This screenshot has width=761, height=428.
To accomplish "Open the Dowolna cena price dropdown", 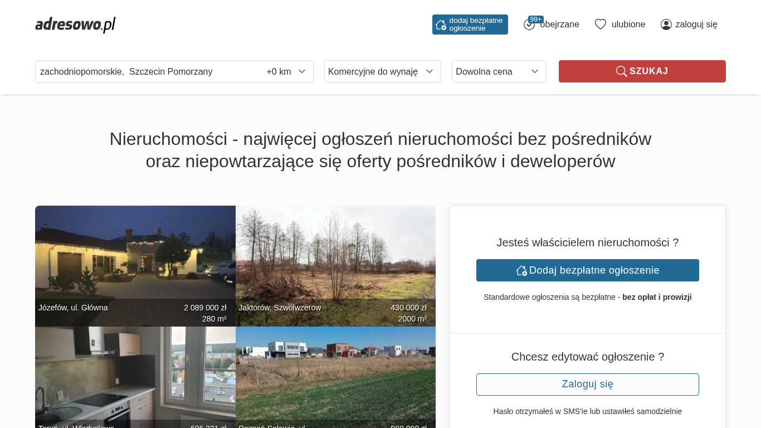I will click(x=499, y=71).
